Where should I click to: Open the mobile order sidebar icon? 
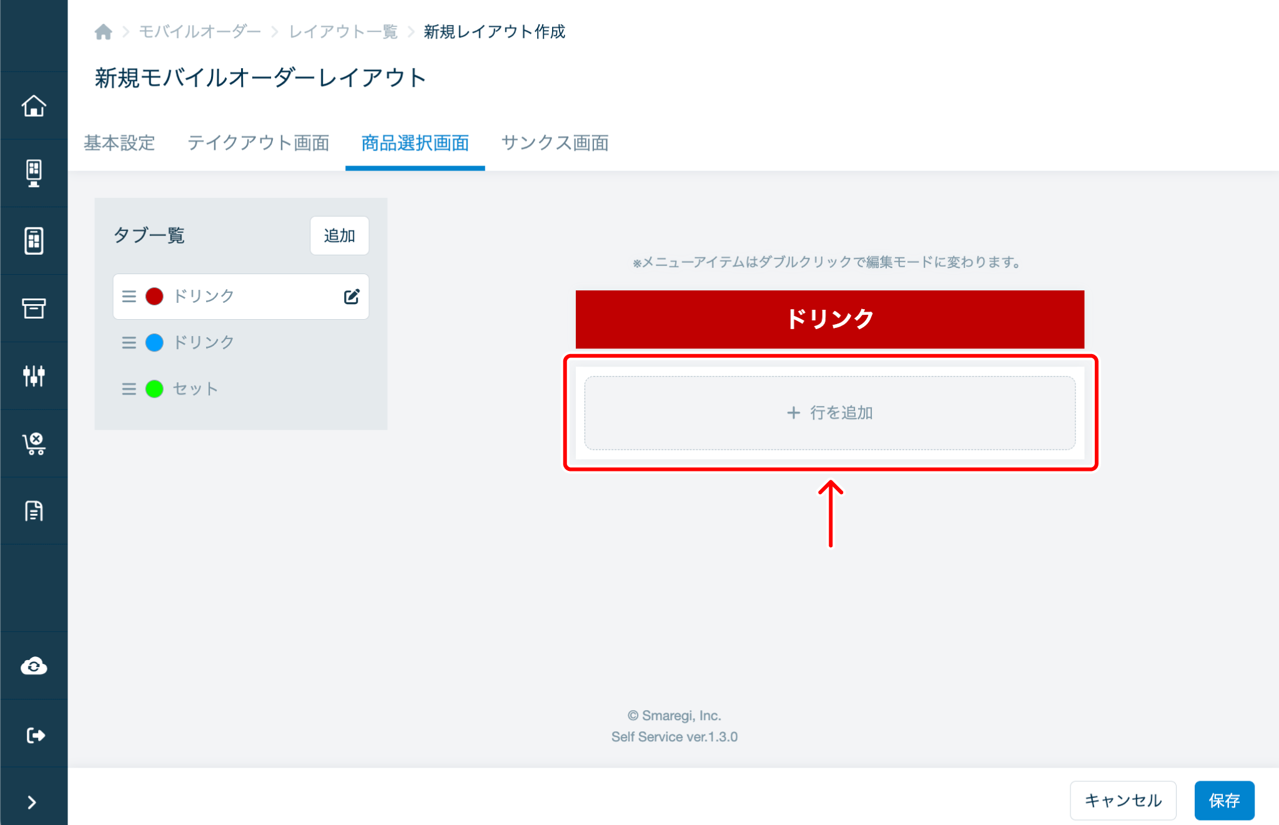(34, 241)
